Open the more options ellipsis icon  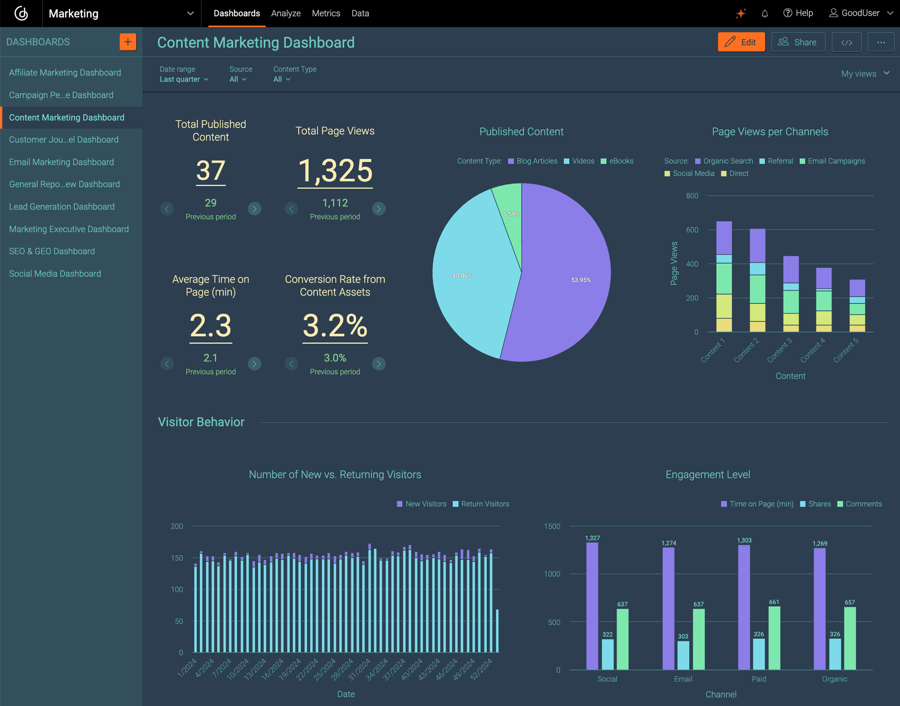point(881,42)
